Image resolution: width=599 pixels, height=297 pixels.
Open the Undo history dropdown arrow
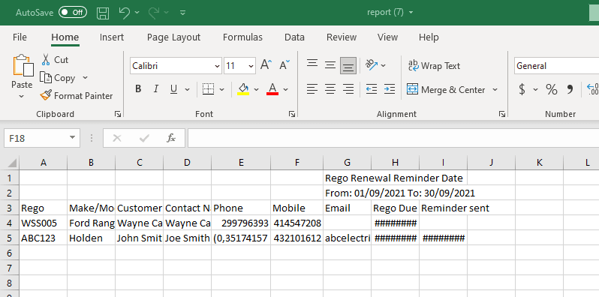click(137, 13)
